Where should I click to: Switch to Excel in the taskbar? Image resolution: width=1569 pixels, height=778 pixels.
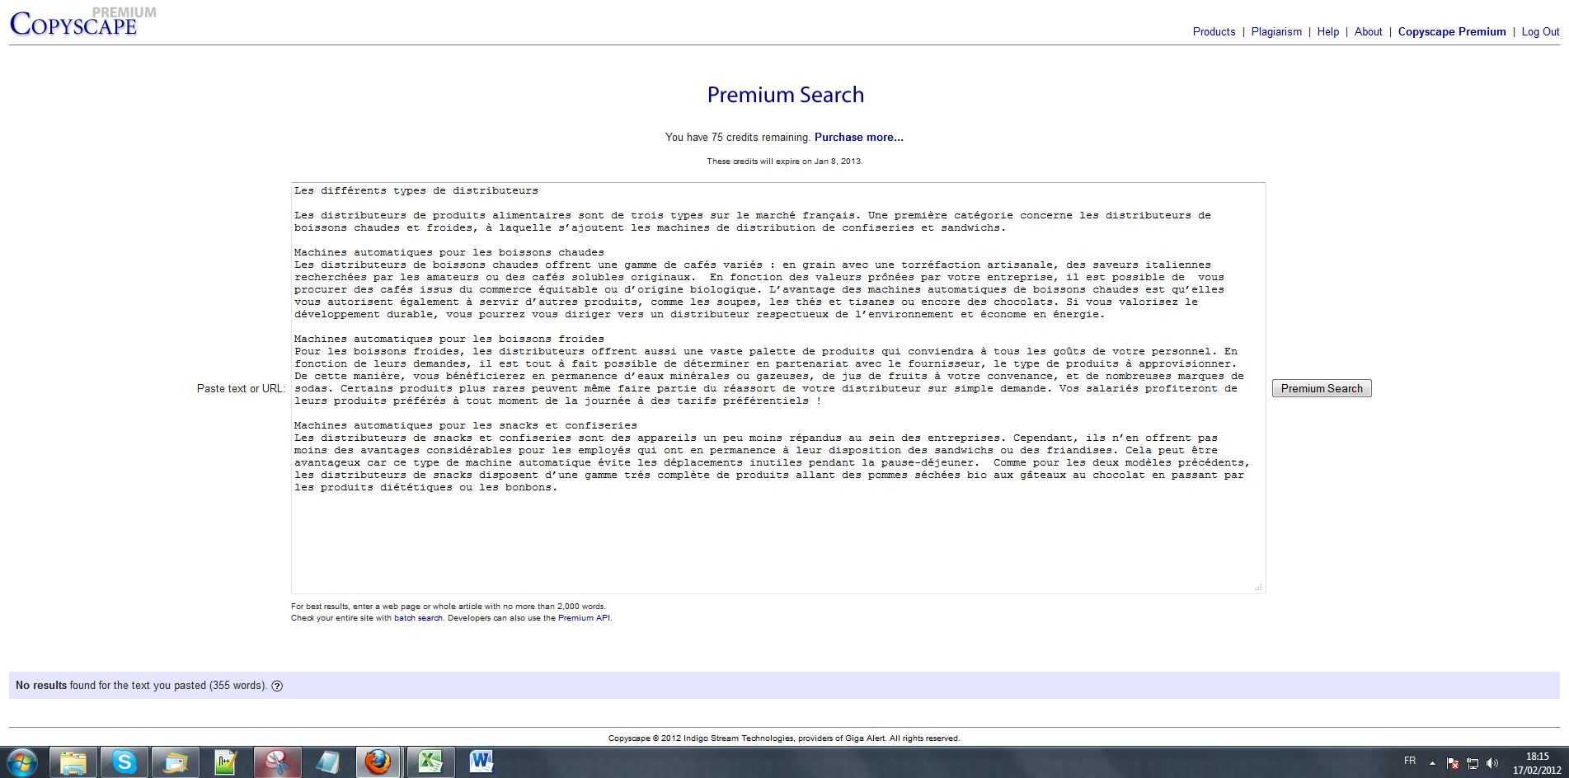(430, 762)
